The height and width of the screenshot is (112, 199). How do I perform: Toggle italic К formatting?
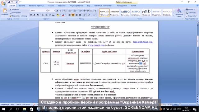tap(34, 15)
